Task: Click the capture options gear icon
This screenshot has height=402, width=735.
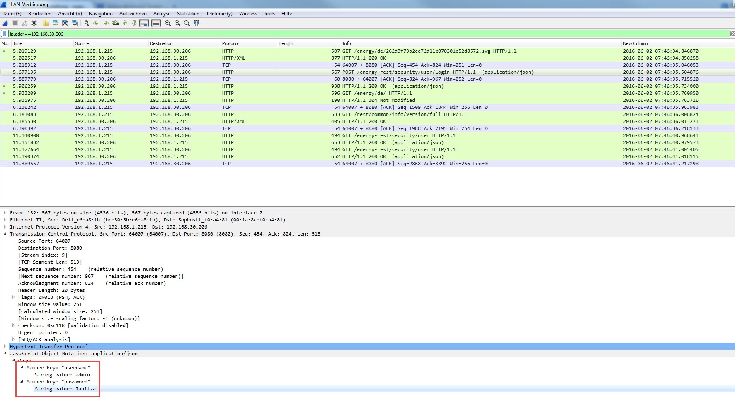Action: pos(34,23)
